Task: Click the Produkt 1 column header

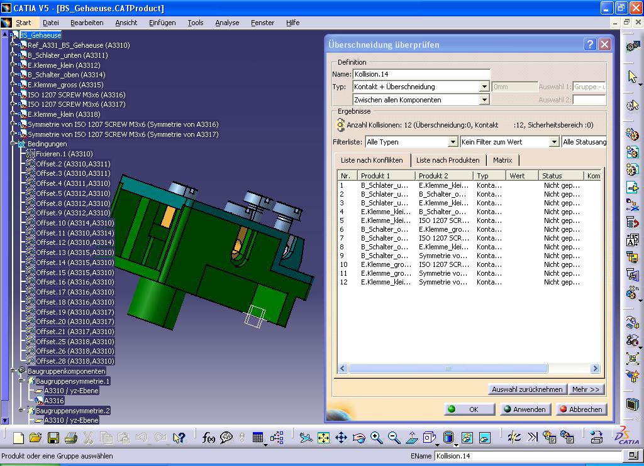Action: [x=386, y=176]
